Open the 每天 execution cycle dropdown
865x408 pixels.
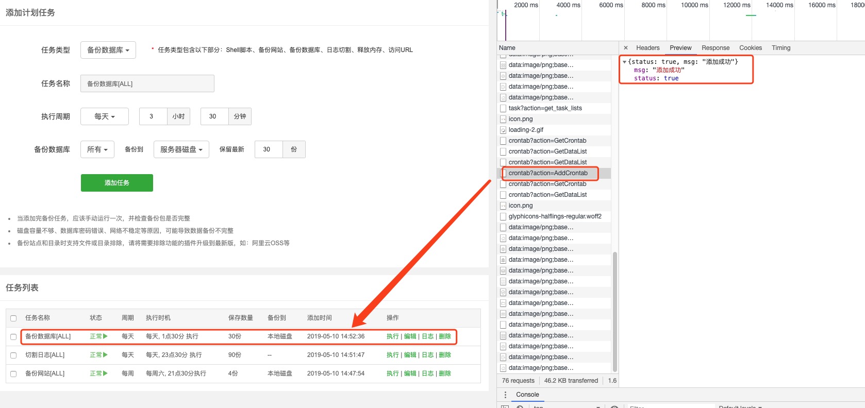(x=105, y=116)
